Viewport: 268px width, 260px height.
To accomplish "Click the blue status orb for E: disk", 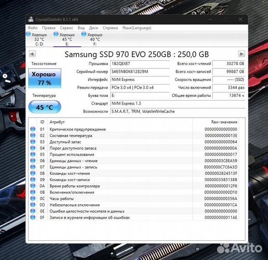I will click(56, 34).
